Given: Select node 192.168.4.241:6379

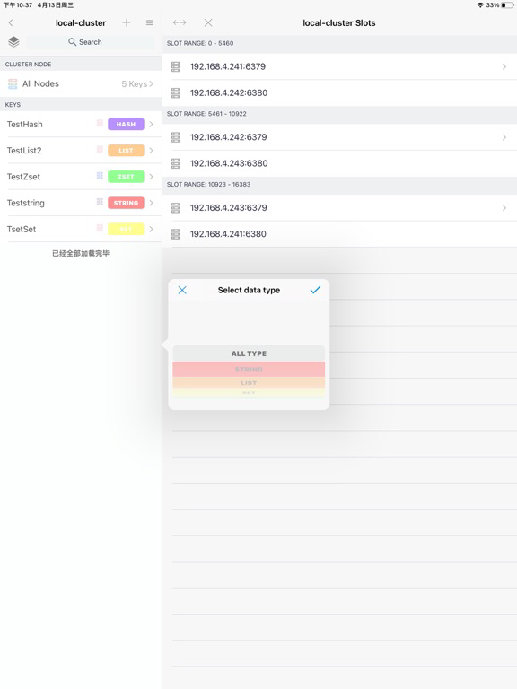Looking at the screenshot, I should pos(339,66).
